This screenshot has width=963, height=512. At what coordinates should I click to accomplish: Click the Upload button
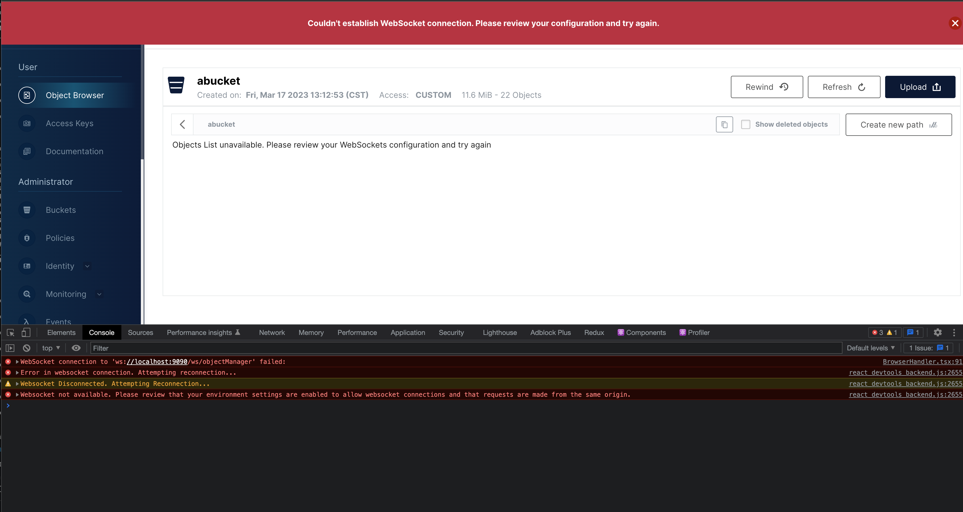(920, 87)
